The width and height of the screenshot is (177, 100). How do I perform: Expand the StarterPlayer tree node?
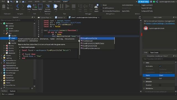point(1,80)
